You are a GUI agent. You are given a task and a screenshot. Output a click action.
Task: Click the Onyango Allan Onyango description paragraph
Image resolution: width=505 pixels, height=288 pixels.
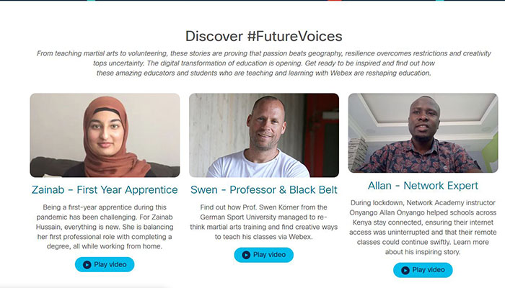[x=423, y=228]
